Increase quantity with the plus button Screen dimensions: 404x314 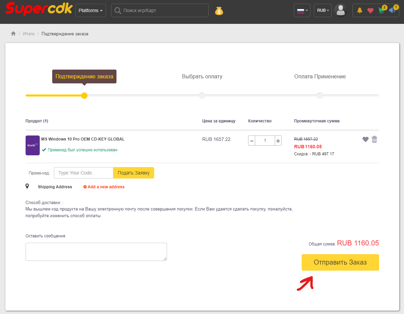click(278, 141)
